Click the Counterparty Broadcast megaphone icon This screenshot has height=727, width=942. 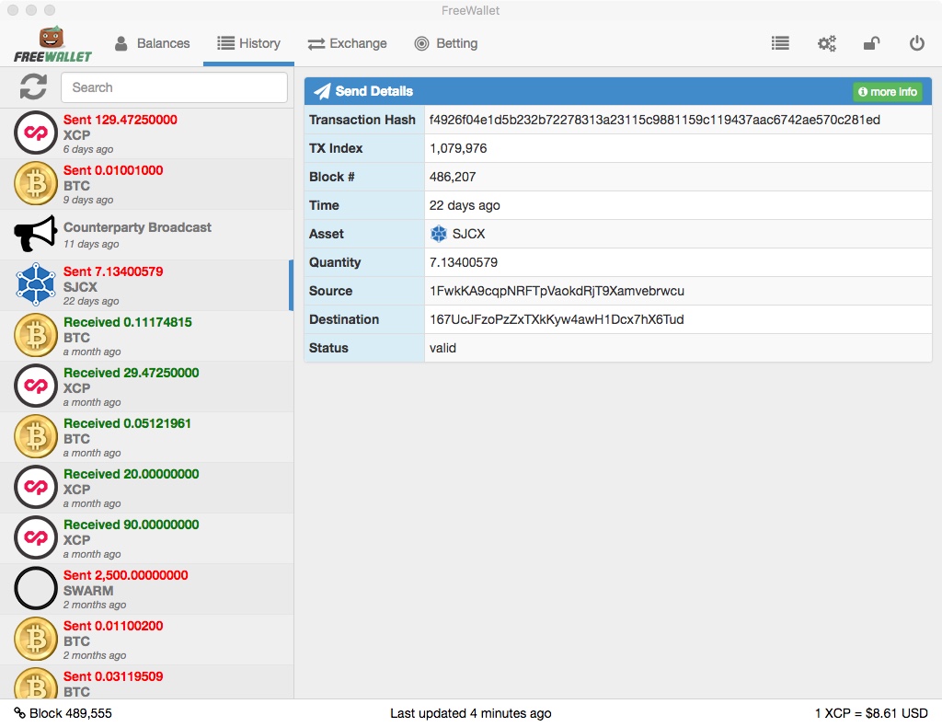36,234
